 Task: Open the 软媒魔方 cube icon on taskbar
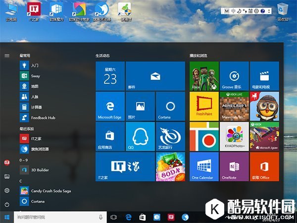tap(156, 217)
